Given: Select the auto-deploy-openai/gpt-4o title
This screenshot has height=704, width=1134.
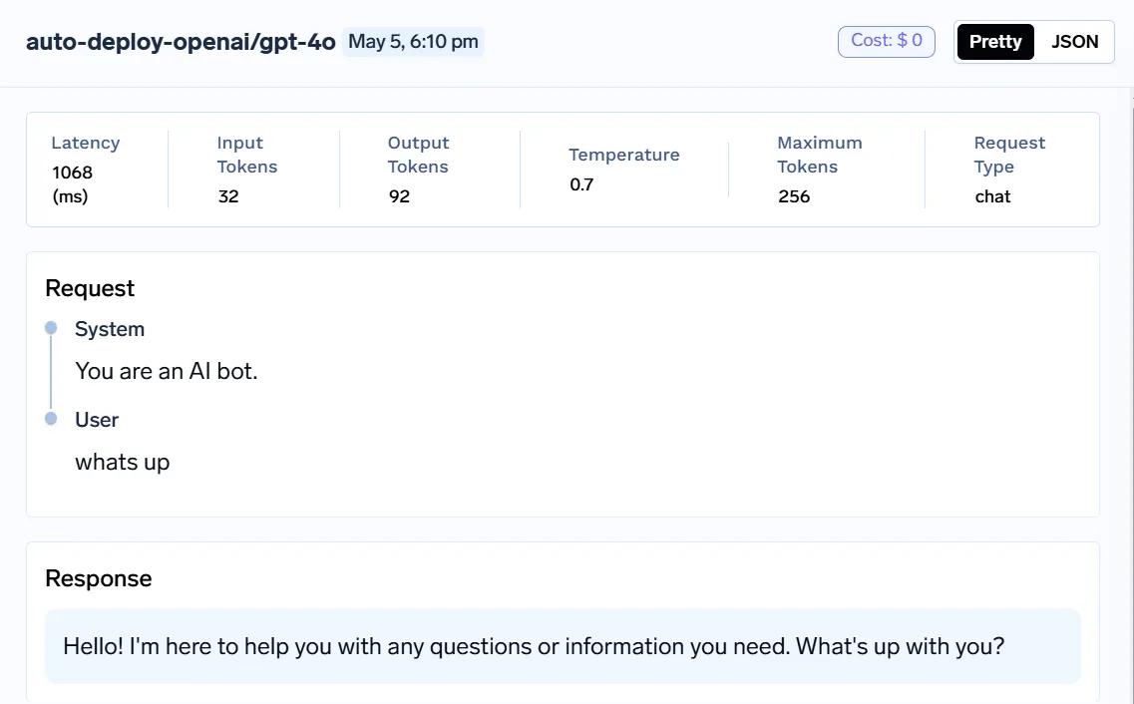Looking at the screenshot, I should coord(181,43).
